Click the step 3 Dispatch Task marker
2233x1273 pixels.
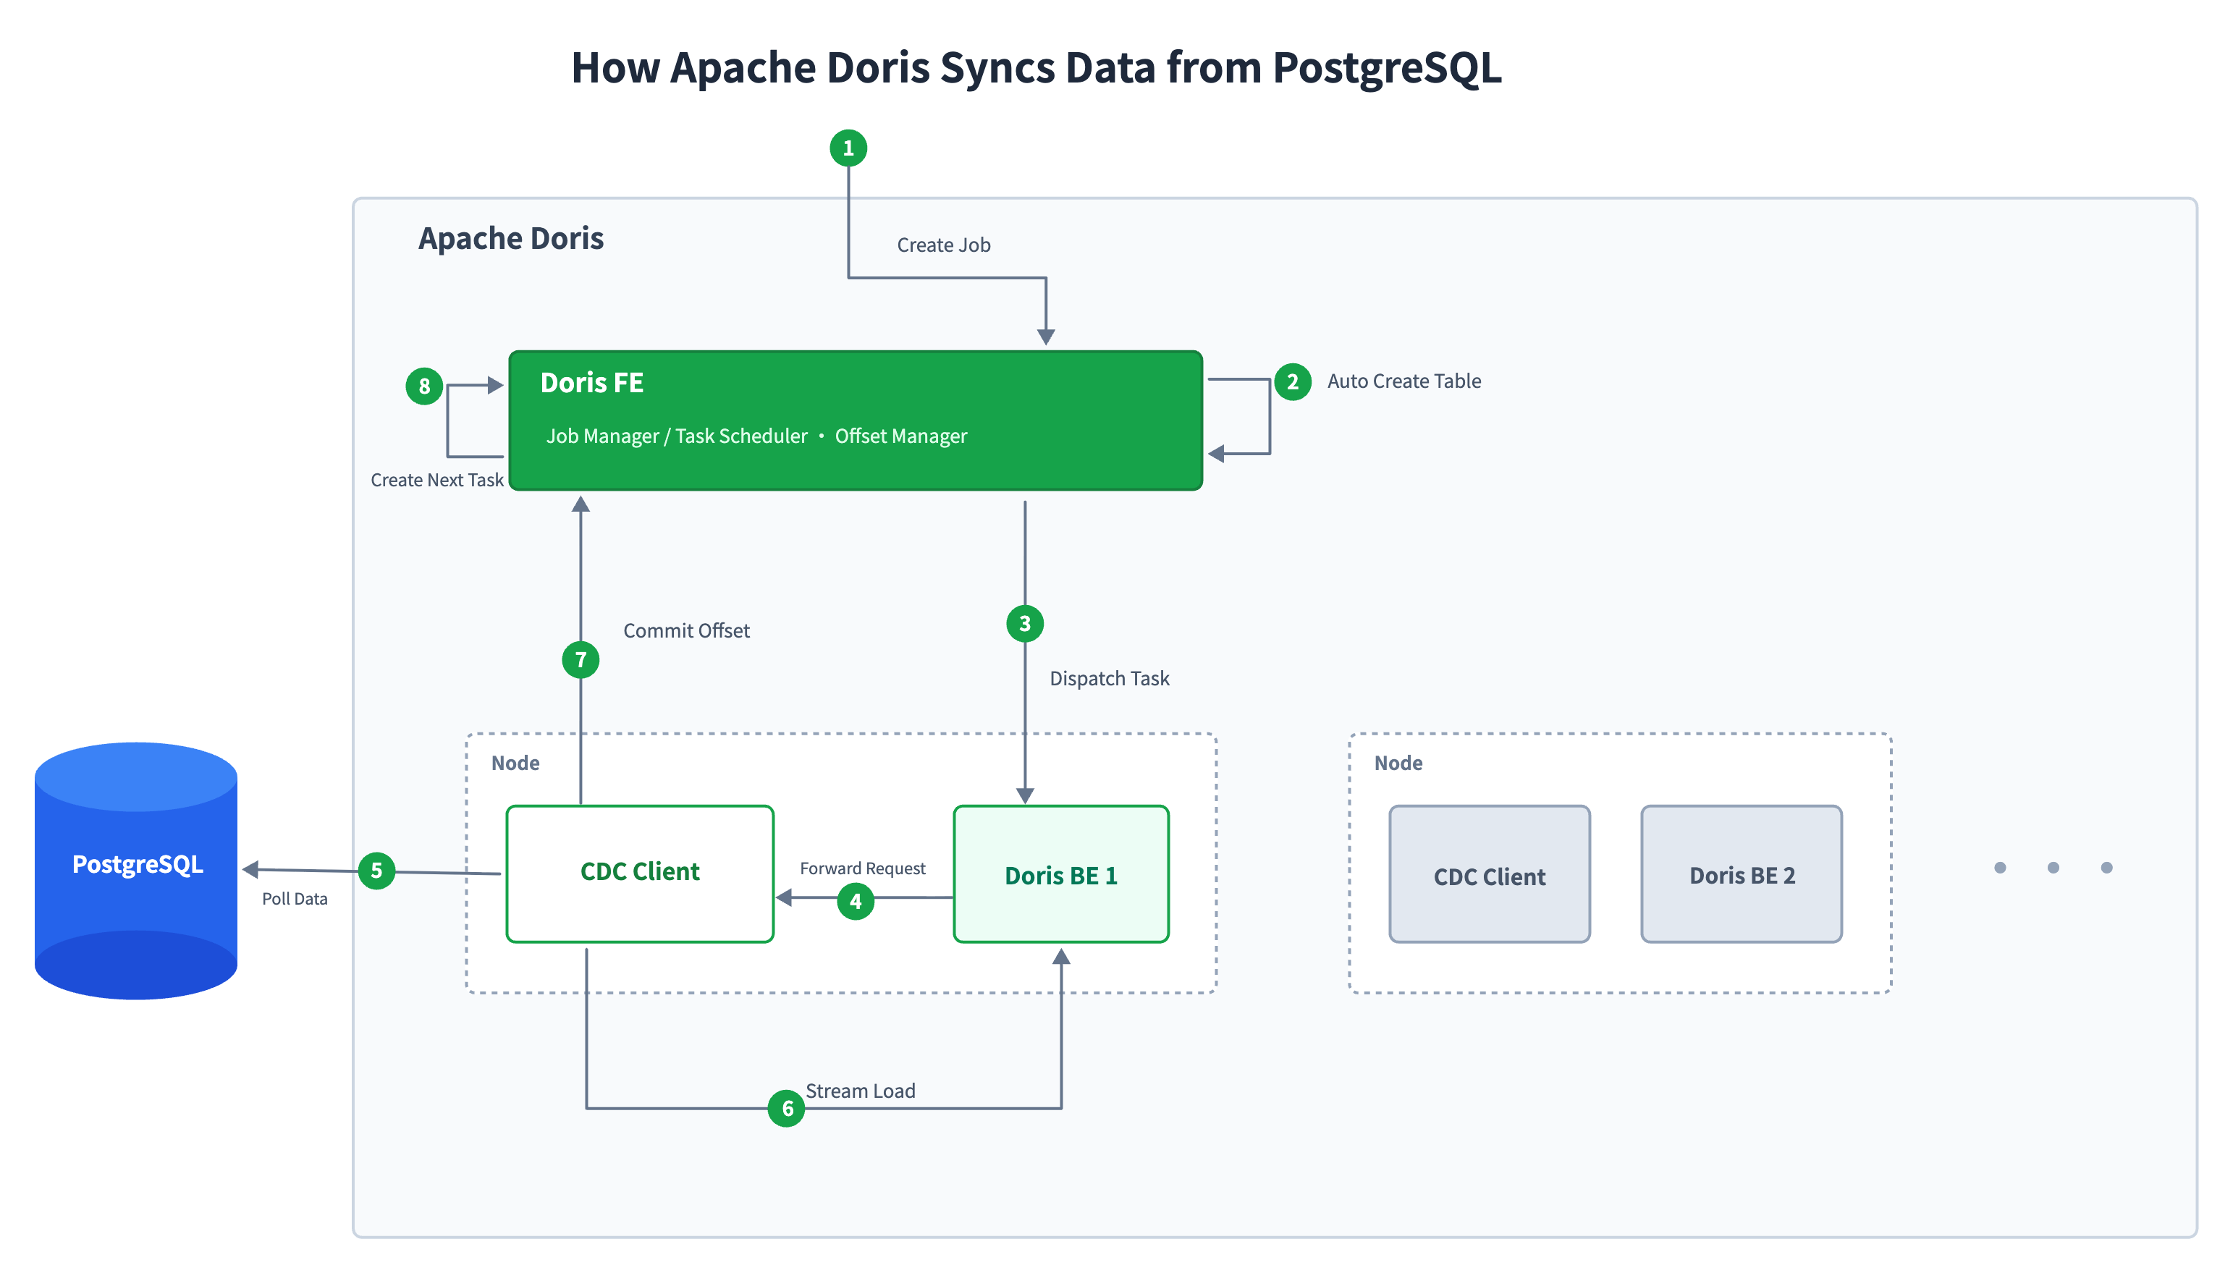tap(1023, 623)
